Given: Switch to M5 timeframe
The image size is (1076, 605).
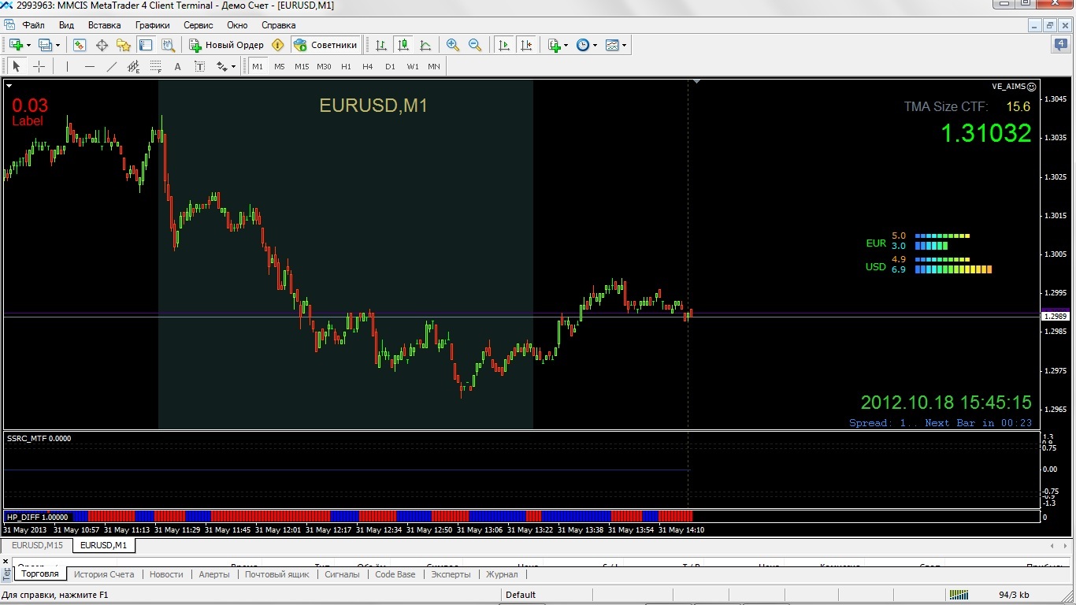Looking at the screenshot, I should [280, 66].
